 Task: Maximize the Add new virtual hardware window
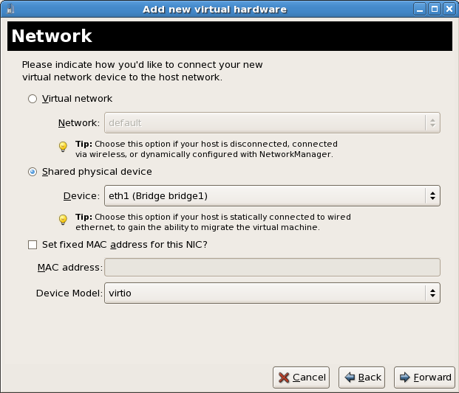pyautogui.click(x=435, y=9)
